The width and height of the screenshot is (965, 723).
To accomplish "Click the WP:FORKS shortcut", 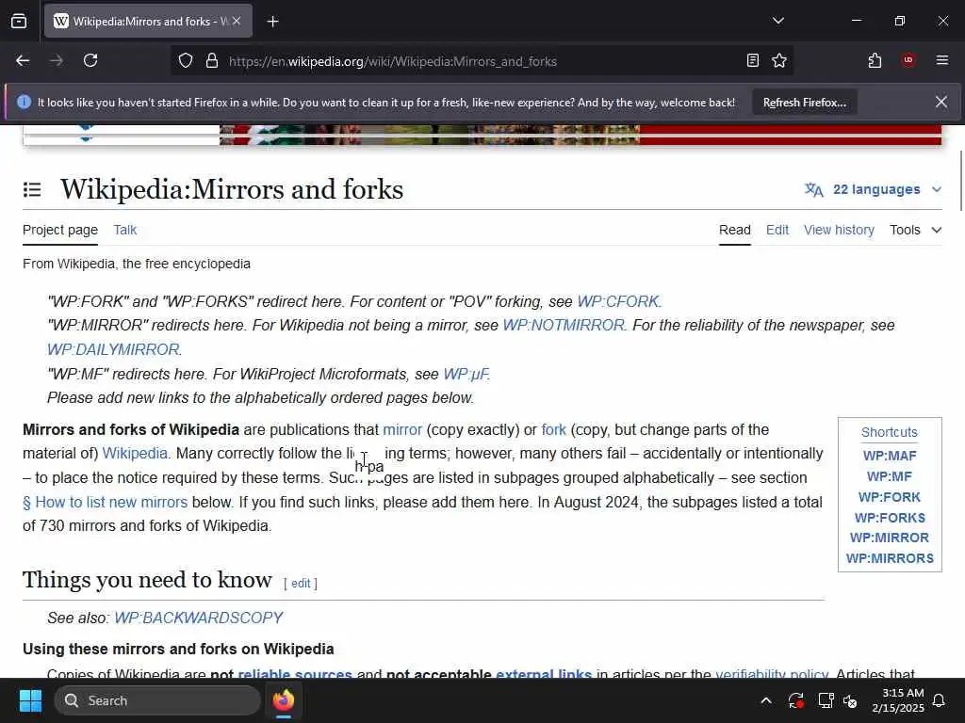I will click(x=890, y=518).
